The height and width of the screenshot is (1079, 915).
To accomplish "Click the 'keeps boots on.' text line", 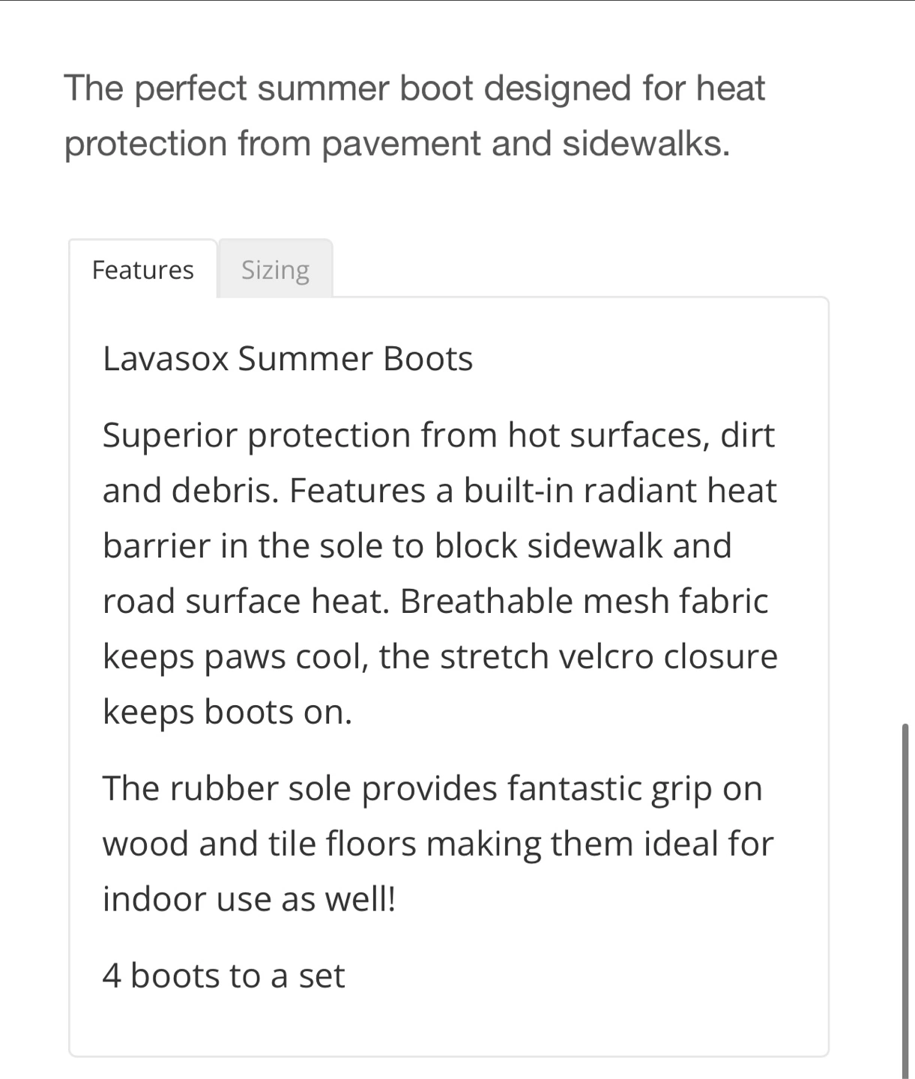I will 227,711.
